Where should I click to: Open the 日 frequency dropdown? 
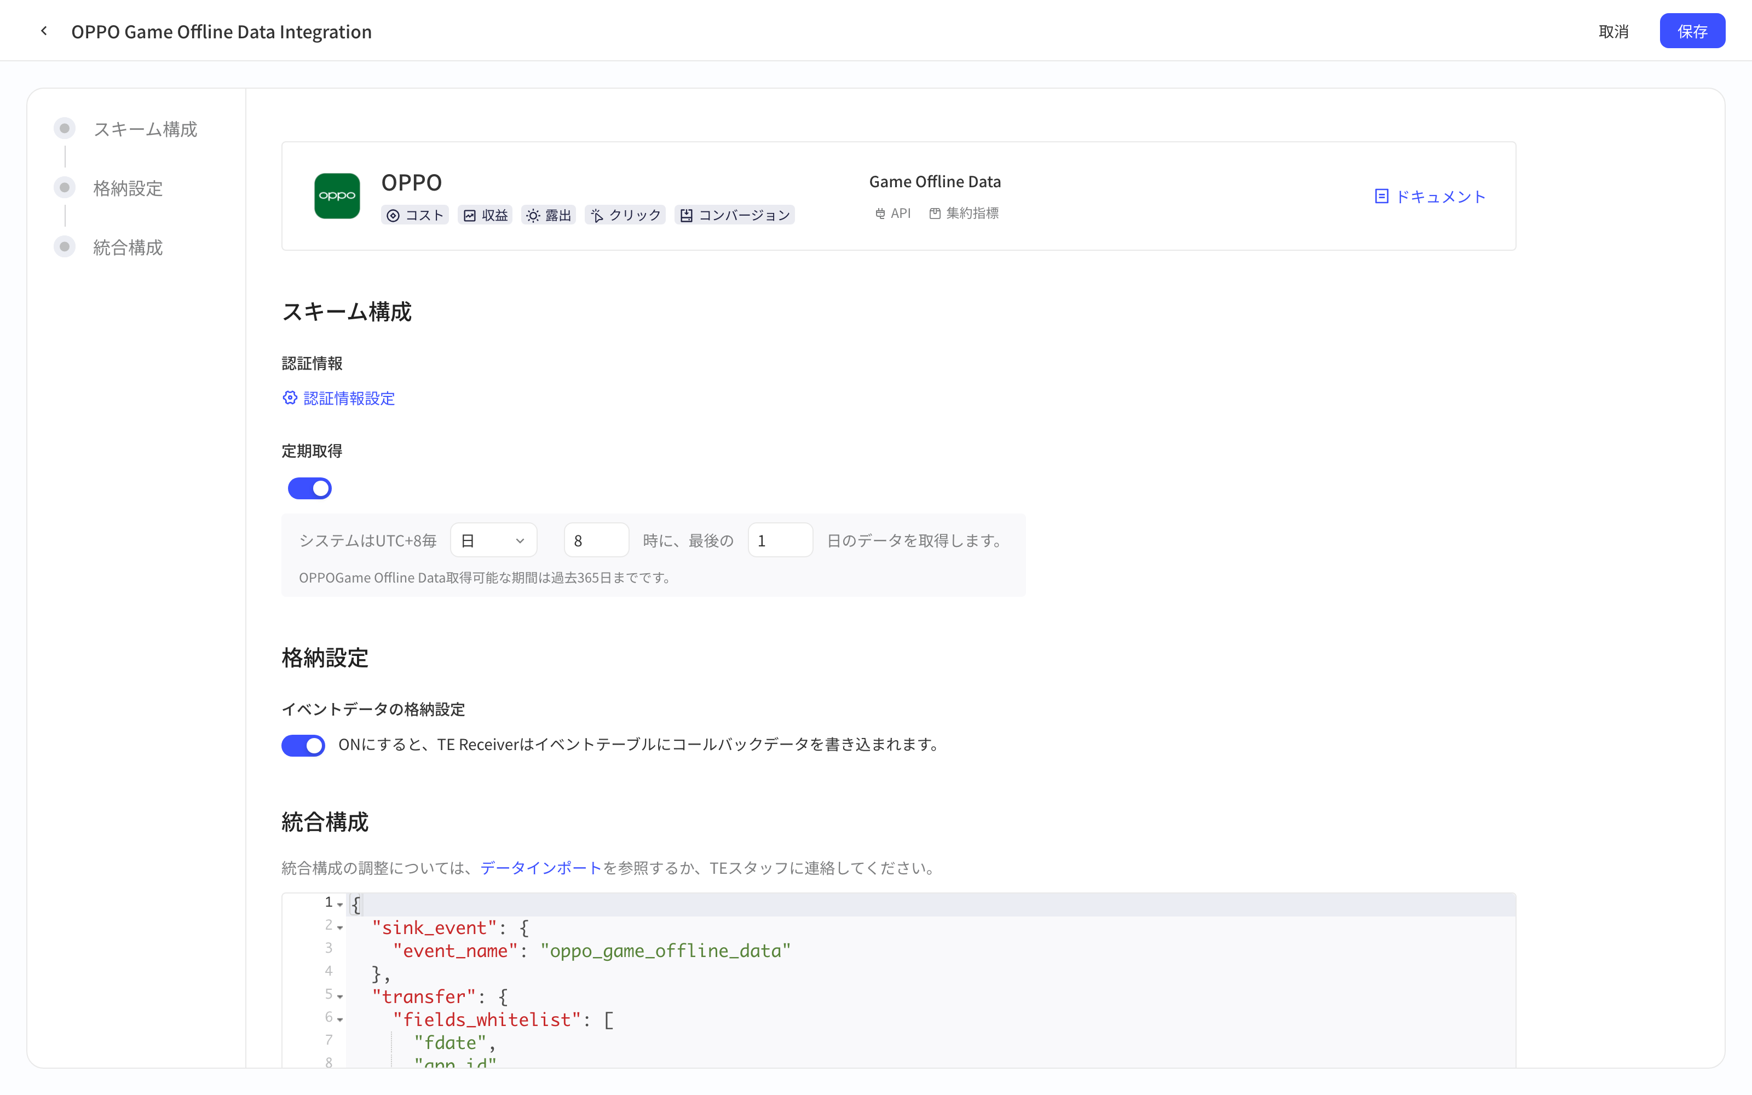(494, 540)
